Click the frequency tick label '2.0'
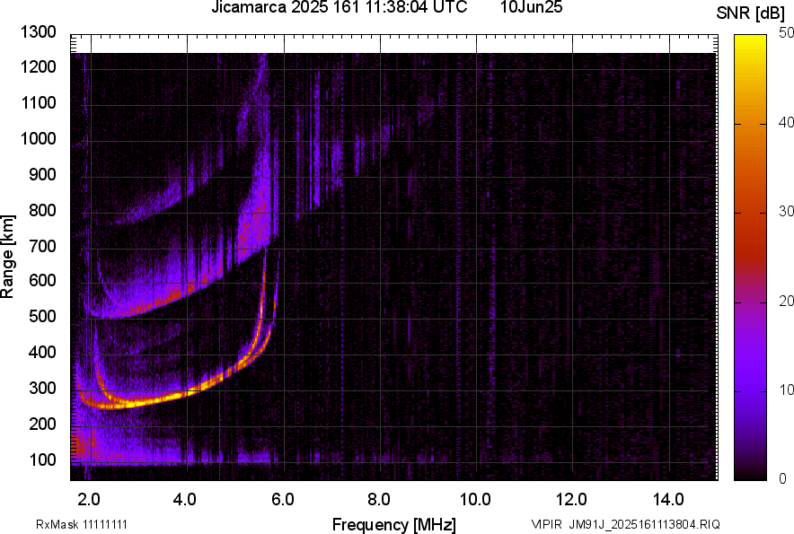794x534 pixels. pos(89,500)
